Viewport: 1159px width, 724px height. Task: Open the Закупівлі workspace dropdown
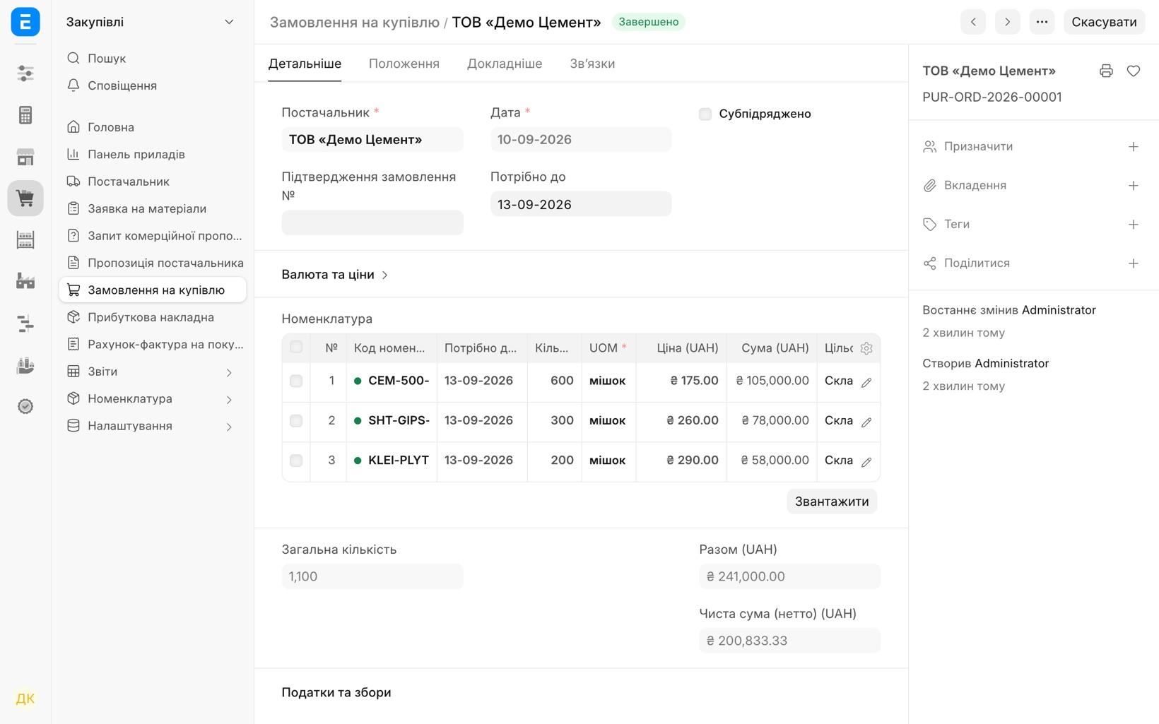[151, 22]
